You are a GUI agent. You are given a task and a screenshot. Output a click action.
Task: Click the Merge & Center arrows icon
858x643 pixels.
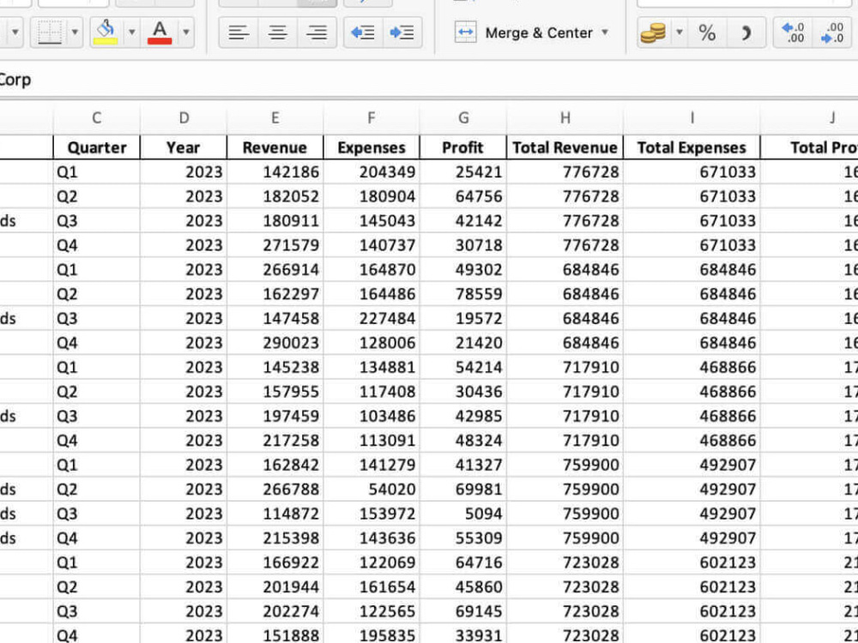point(465,33)
